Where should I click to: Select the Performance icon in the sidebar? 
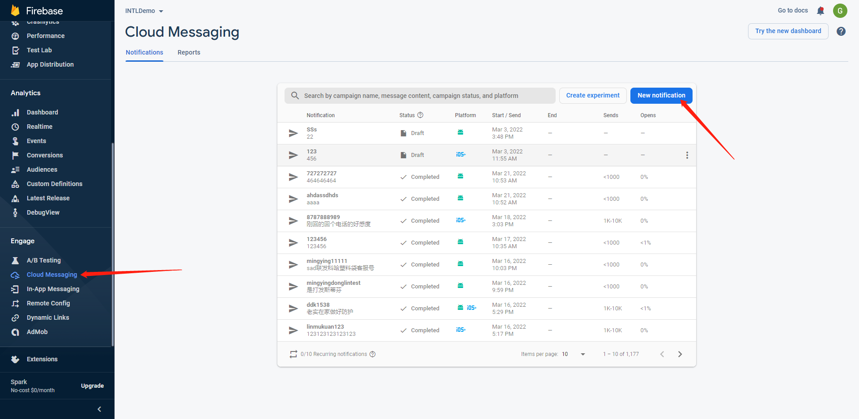(x=15, y=36)
